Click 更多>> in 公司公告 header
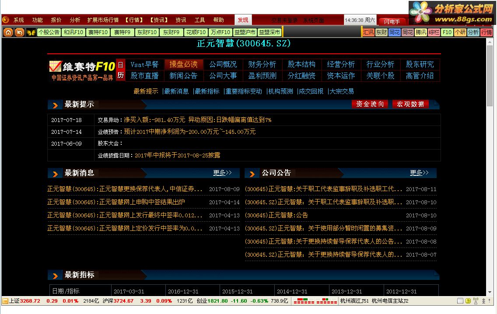 coord(419,173)
